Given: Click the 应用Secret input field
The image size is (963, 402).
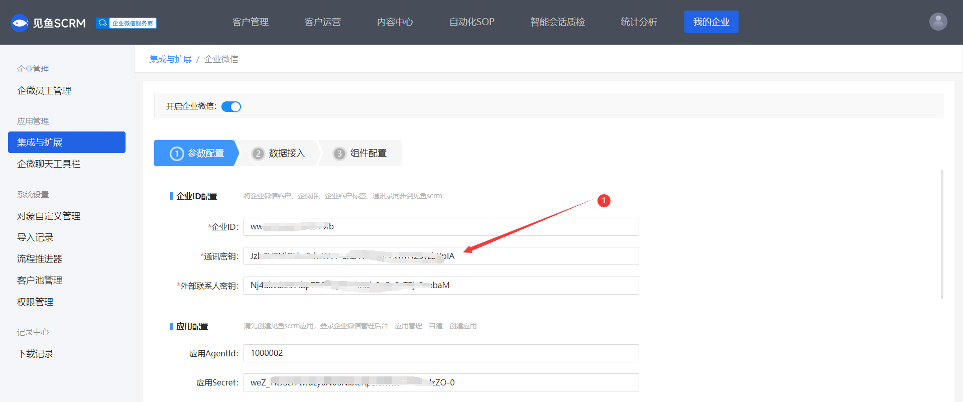Looking at the screenshot, I should pos(441,382).
